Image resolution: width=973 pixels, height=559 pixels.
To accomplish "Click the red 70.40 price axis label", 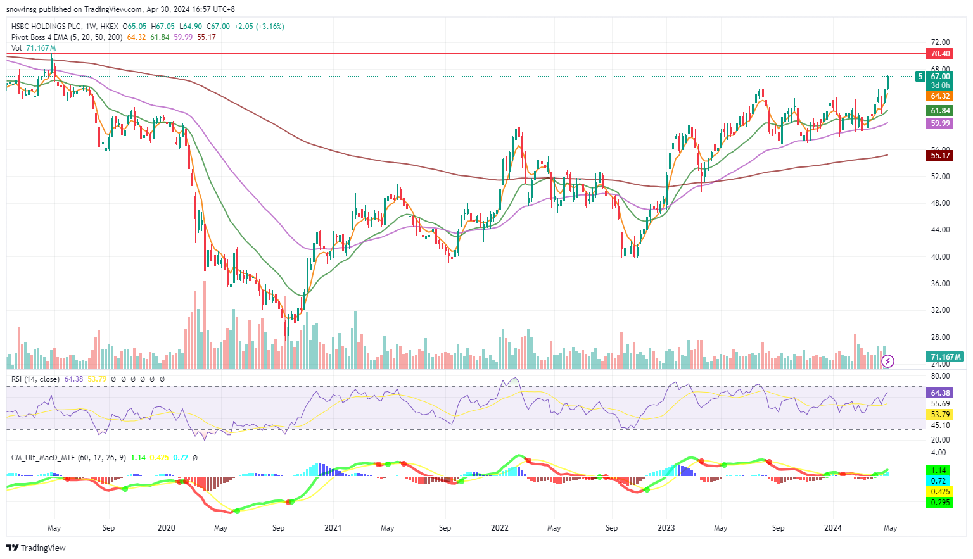I will [940, 54].
